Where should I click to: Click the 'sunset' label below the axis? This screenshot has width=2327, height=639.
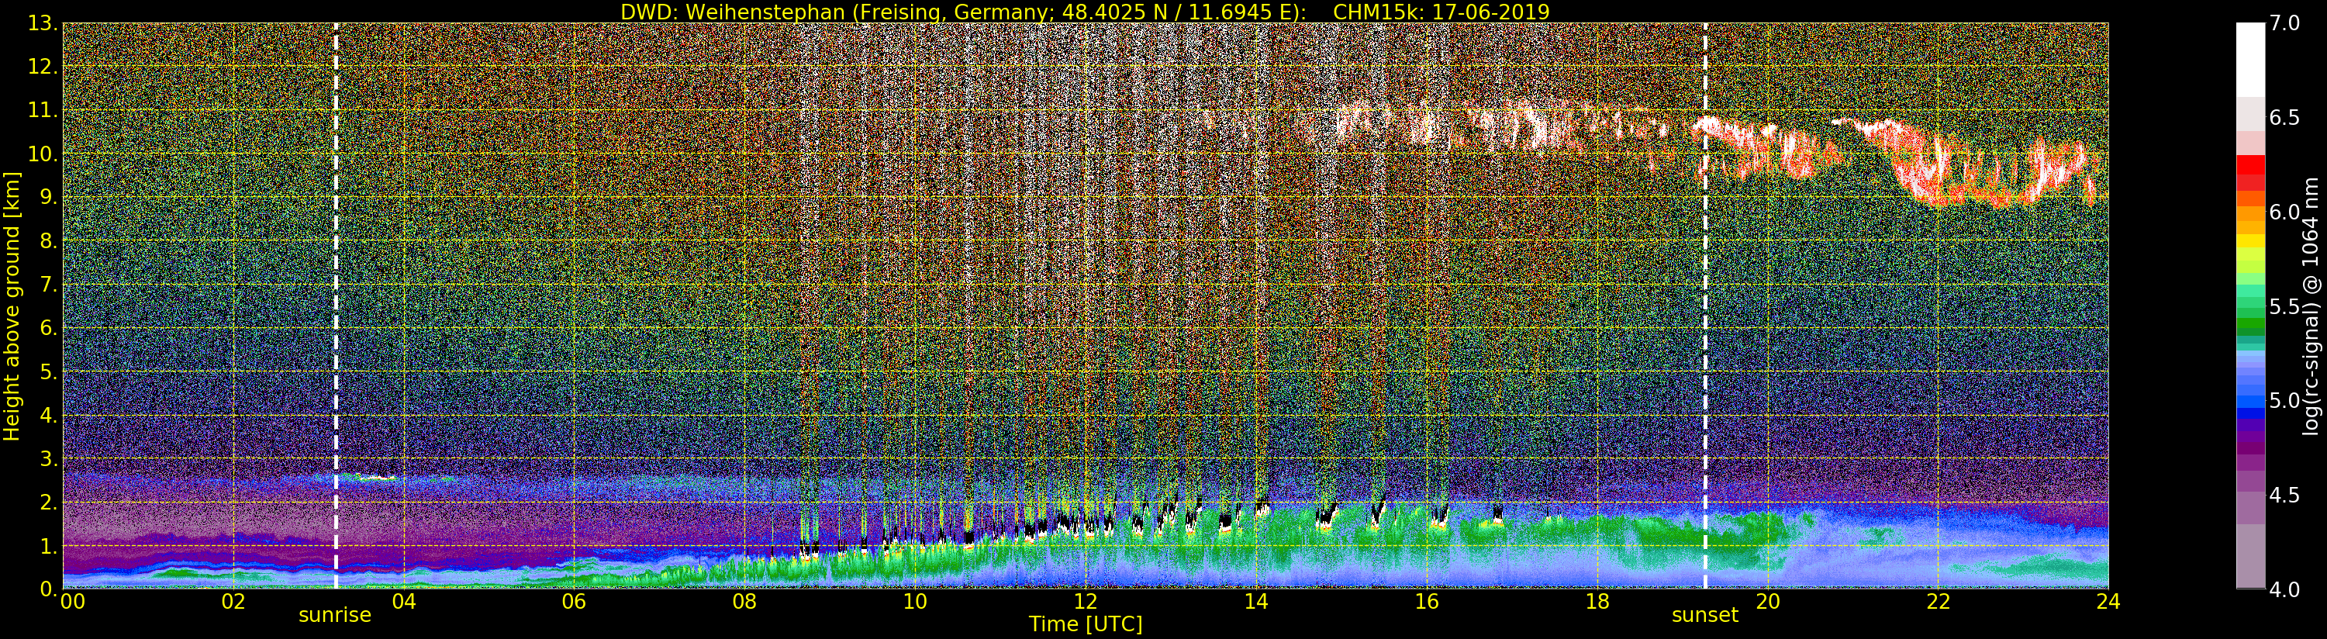1704,616
